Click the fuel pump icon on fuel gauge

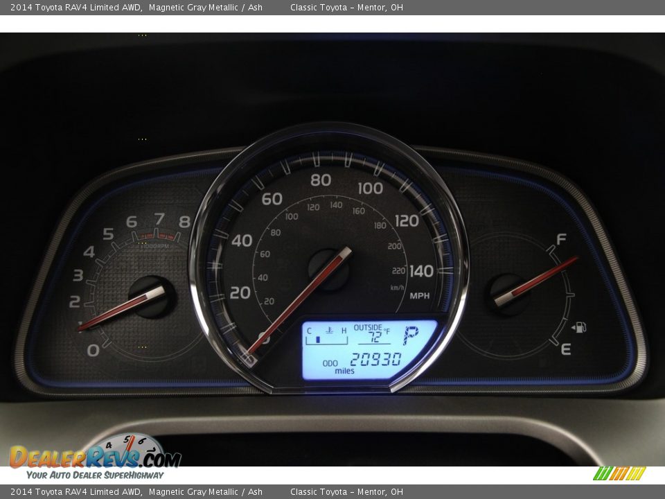tap(578, 327)
